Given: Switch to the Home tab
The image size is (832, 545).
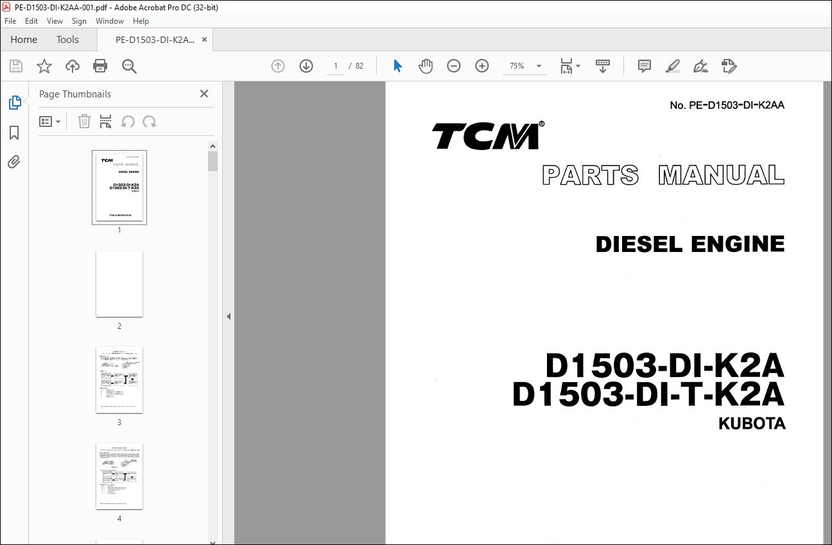Looking at the screenshot, I should point(24,40).
